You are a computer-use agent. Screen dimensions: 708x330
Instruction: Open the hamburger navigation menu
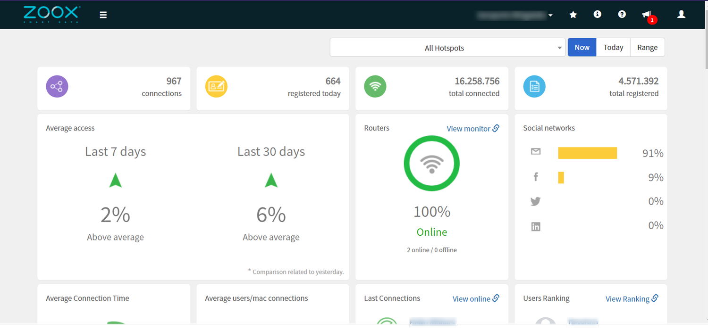(103, 15)
